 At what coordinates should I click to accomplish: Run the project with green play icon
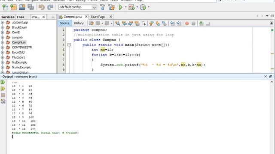click(x=121, y=7)
